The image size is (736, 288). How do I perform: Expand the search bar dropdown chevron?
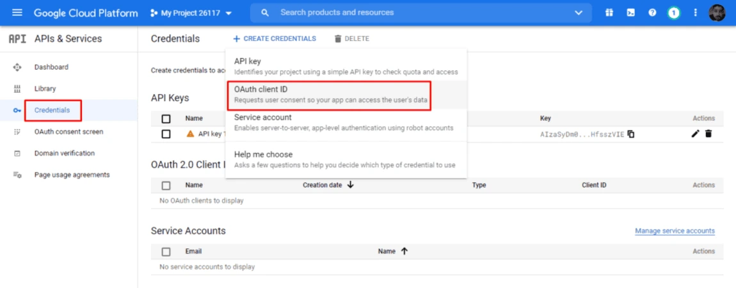click(x=579, y=13)
